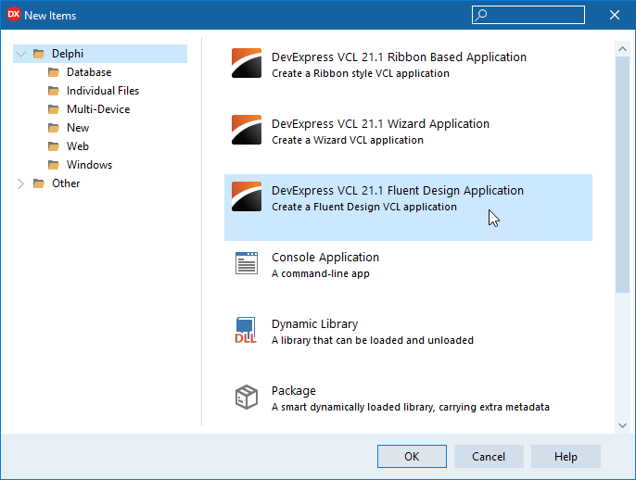
Task: Select the 'Package' title text
Action: point(293,391)
